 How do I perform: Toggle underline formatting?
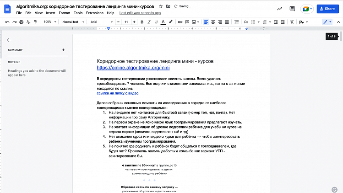[x=155, y=22]
